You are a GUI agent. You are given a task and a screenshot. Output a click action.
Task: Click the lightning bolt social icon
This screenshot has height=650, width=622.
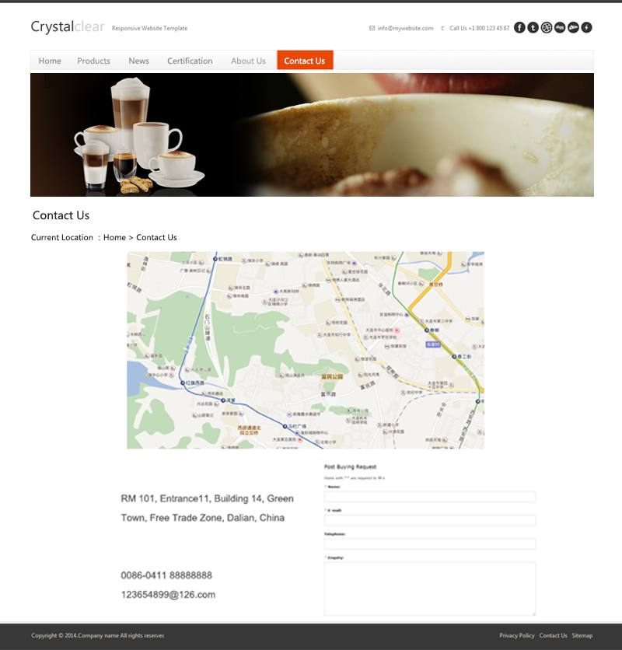tap(586, 27)
